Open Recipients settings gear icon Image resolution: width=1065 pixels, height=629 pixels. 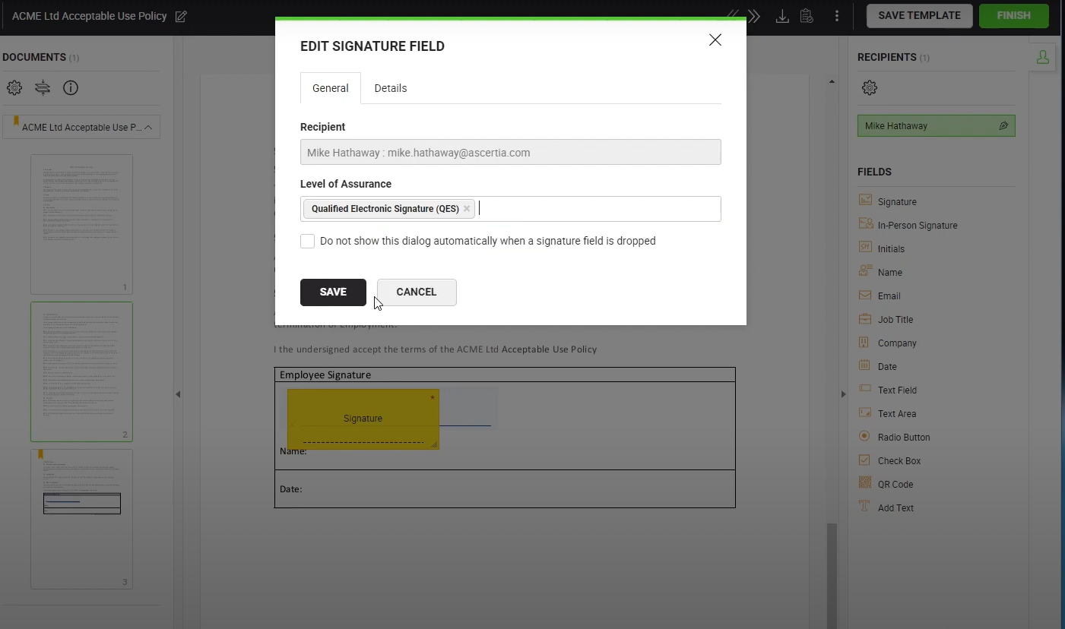tap(870, 88)
